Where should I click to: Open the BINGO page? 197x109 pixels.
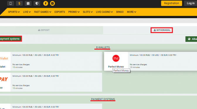(x=120, y=12)
